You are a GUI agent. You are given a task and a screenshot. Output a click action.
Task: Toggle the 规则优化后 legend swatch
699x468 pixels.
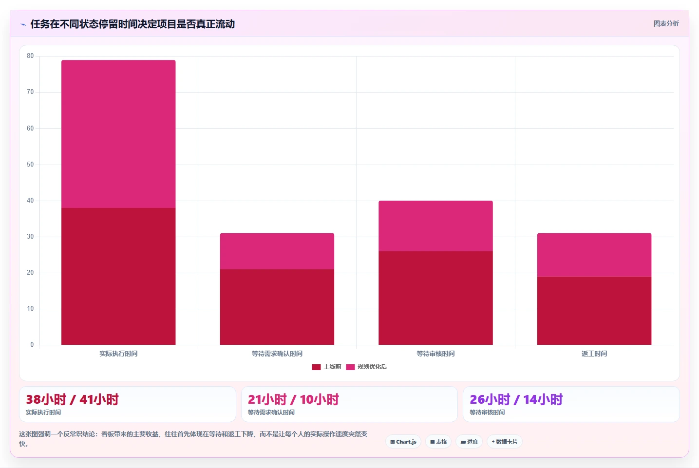(350, 367)
